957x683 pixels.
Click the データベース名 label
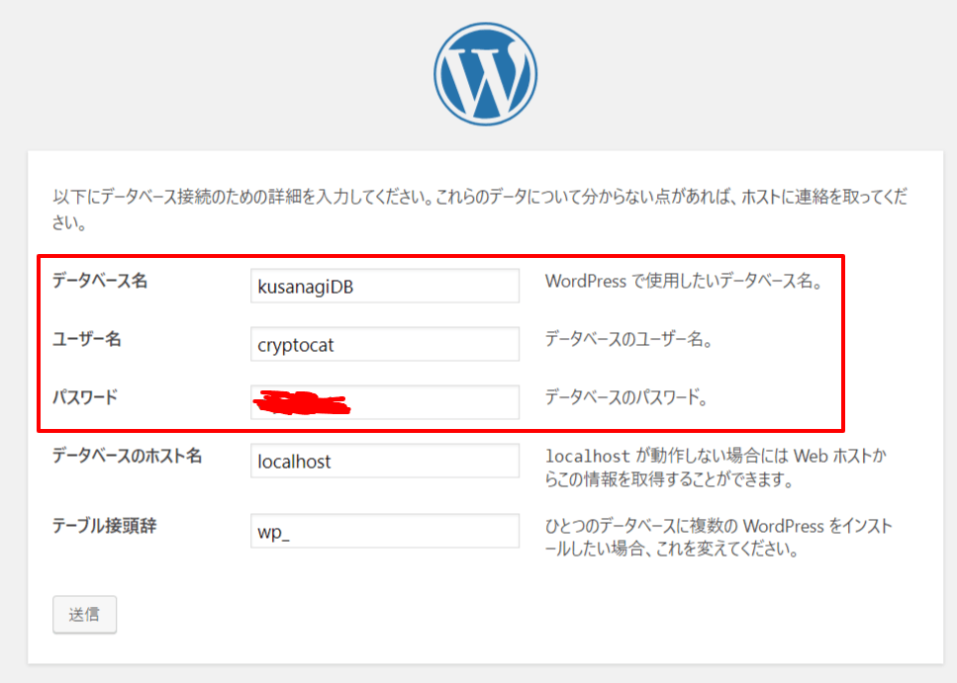coord(100,281)
